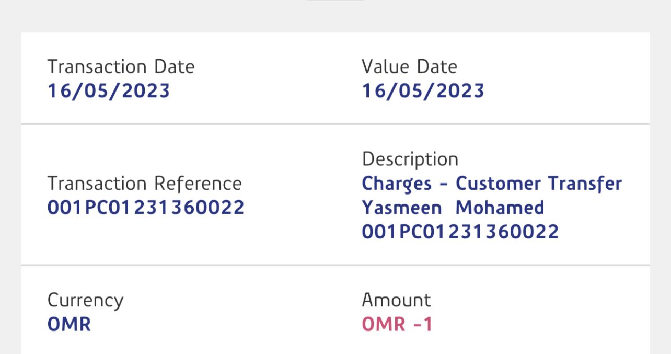This screenshot has height=354, width=671.
Task: Select reference number under Transaction Reference
Action: [146, 208]
